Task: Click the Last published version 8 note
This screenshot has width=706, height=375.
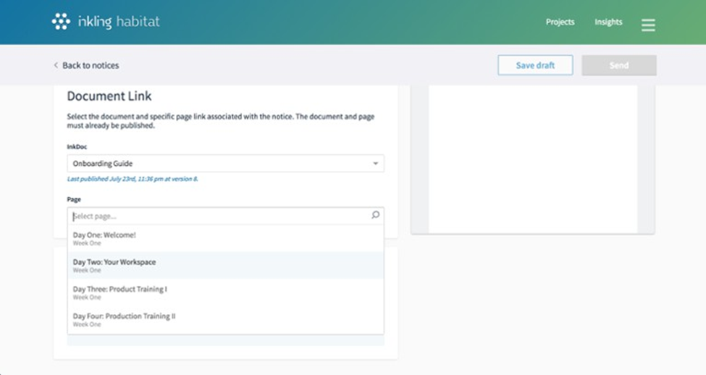Action: (133, 179)
